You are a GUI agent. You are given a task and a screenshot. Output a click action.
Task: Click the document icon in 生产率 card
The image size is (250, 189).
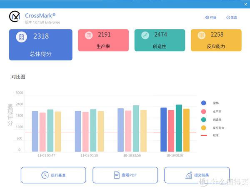point(89,35)
